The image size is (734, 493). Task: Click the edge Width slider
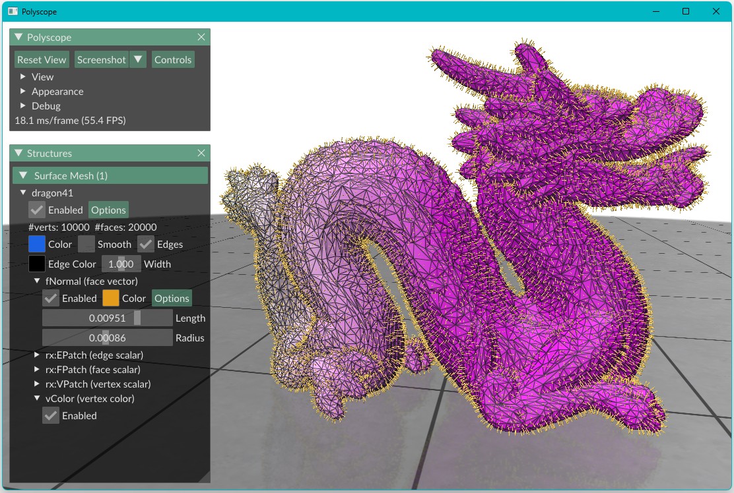tap(121, 264)
